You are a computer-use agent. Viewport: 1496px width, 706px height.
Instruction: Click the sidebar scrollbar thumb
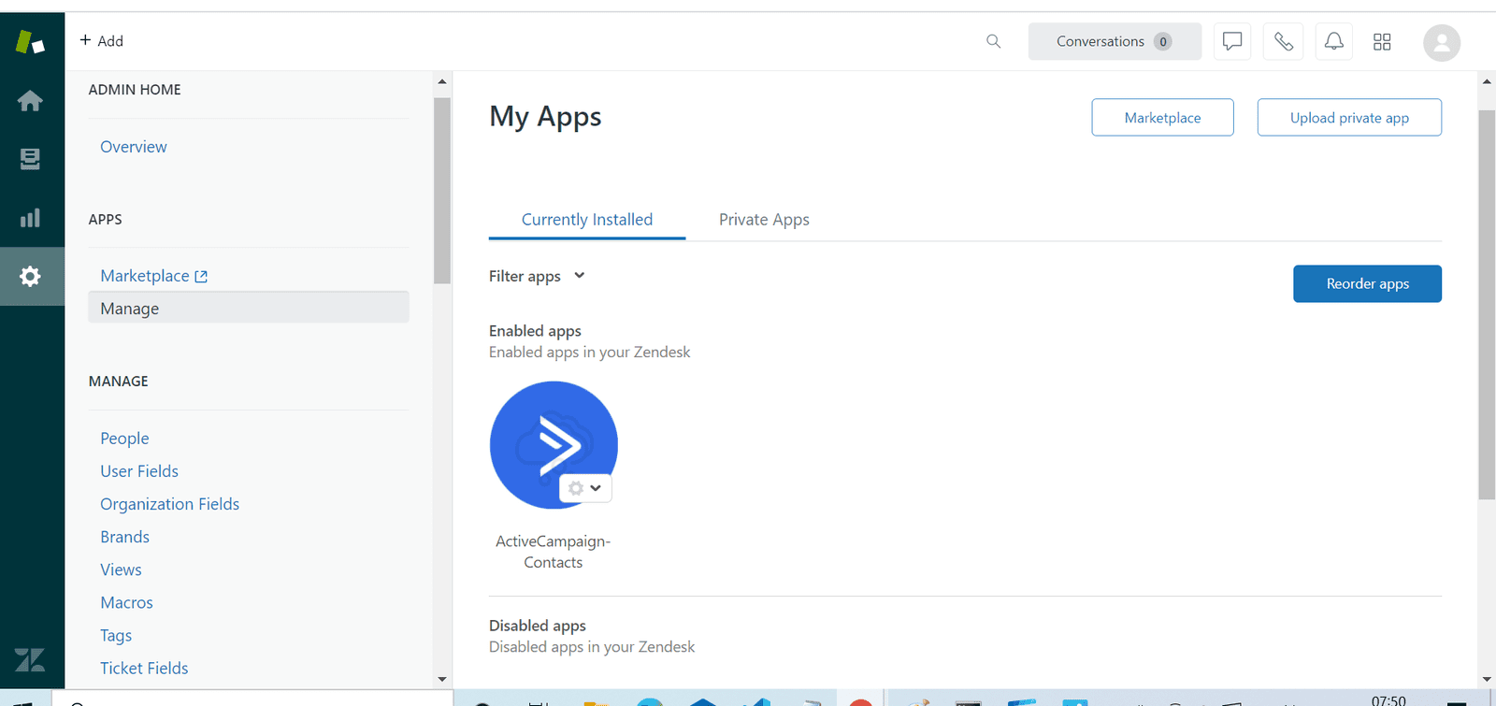point(442,190)
